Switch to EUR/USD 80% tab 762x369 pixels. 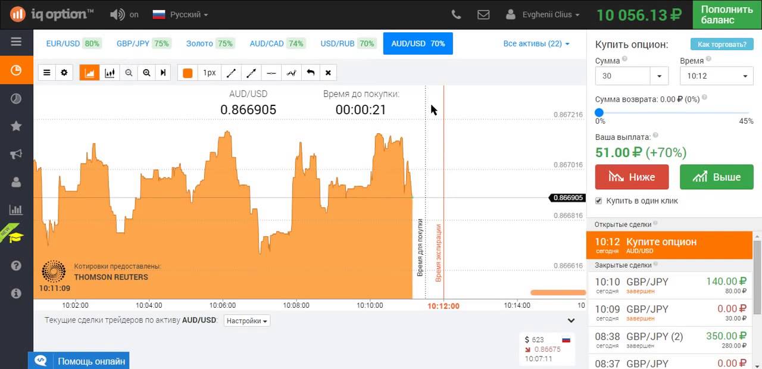pyautogui.click(x=73, y=43)
